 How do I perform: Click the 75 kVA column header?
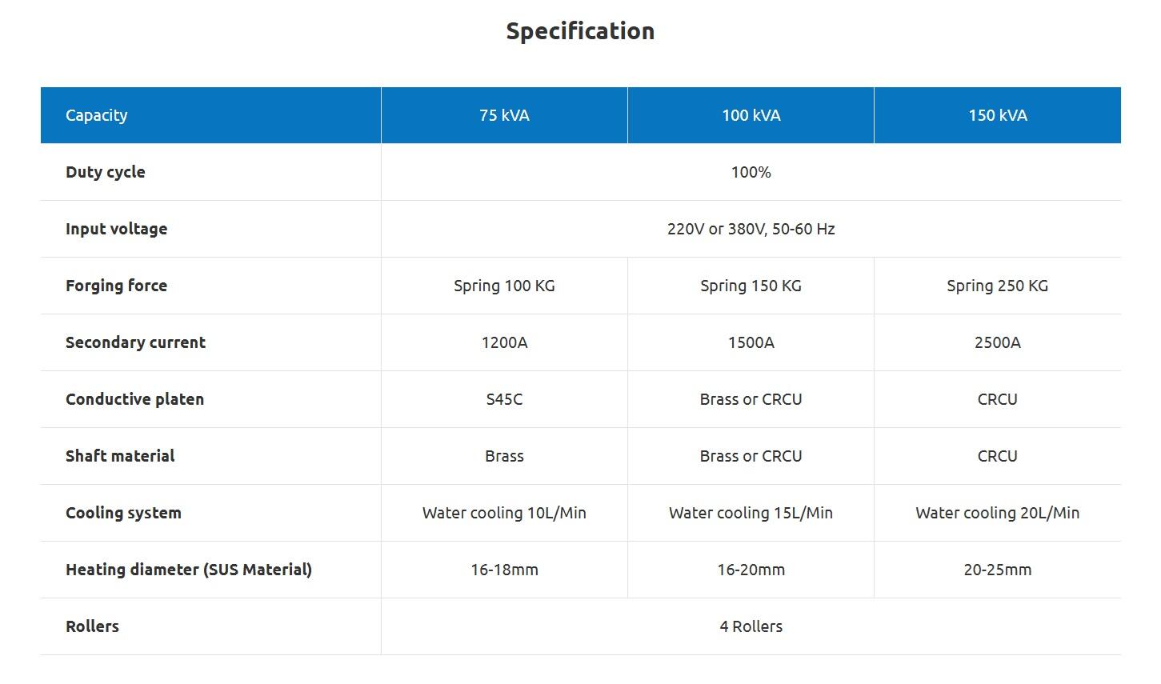[x=504, y=115]
